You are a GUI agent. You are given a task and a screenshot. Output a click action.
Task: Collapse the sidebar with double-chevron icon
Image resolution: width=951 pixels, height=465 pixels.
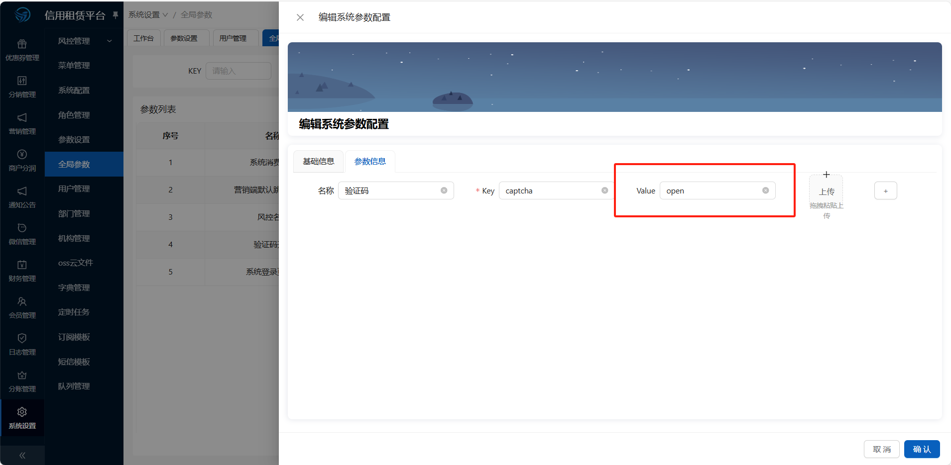tap(22, 455)
